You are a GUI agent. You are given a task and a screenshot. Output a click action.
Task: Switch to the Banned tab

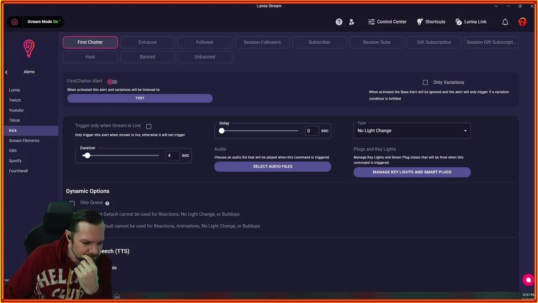point(148,57)
